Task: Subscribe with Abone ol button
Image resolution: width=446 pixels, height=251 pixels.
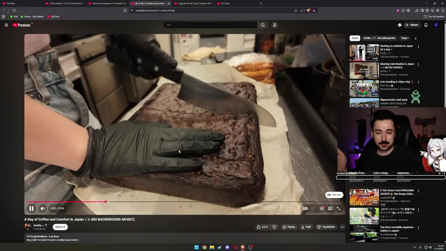Action: tap(60, 227)
